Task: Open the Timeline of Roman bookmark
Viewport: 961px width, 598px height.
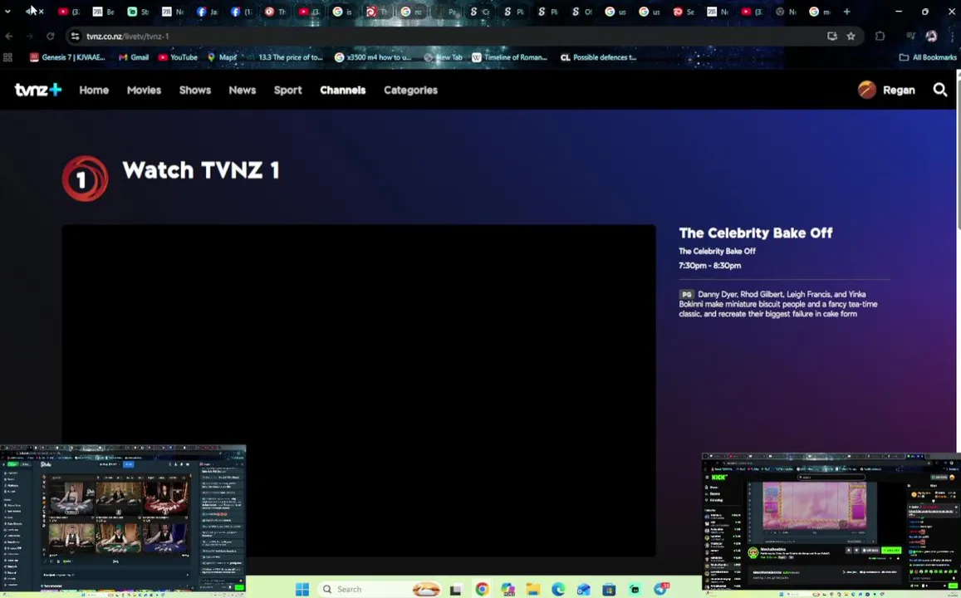Action: click(x=509, y=57)
